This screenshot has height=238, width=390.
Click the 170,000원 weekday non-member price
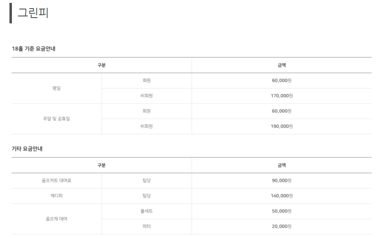click(282, 96)
